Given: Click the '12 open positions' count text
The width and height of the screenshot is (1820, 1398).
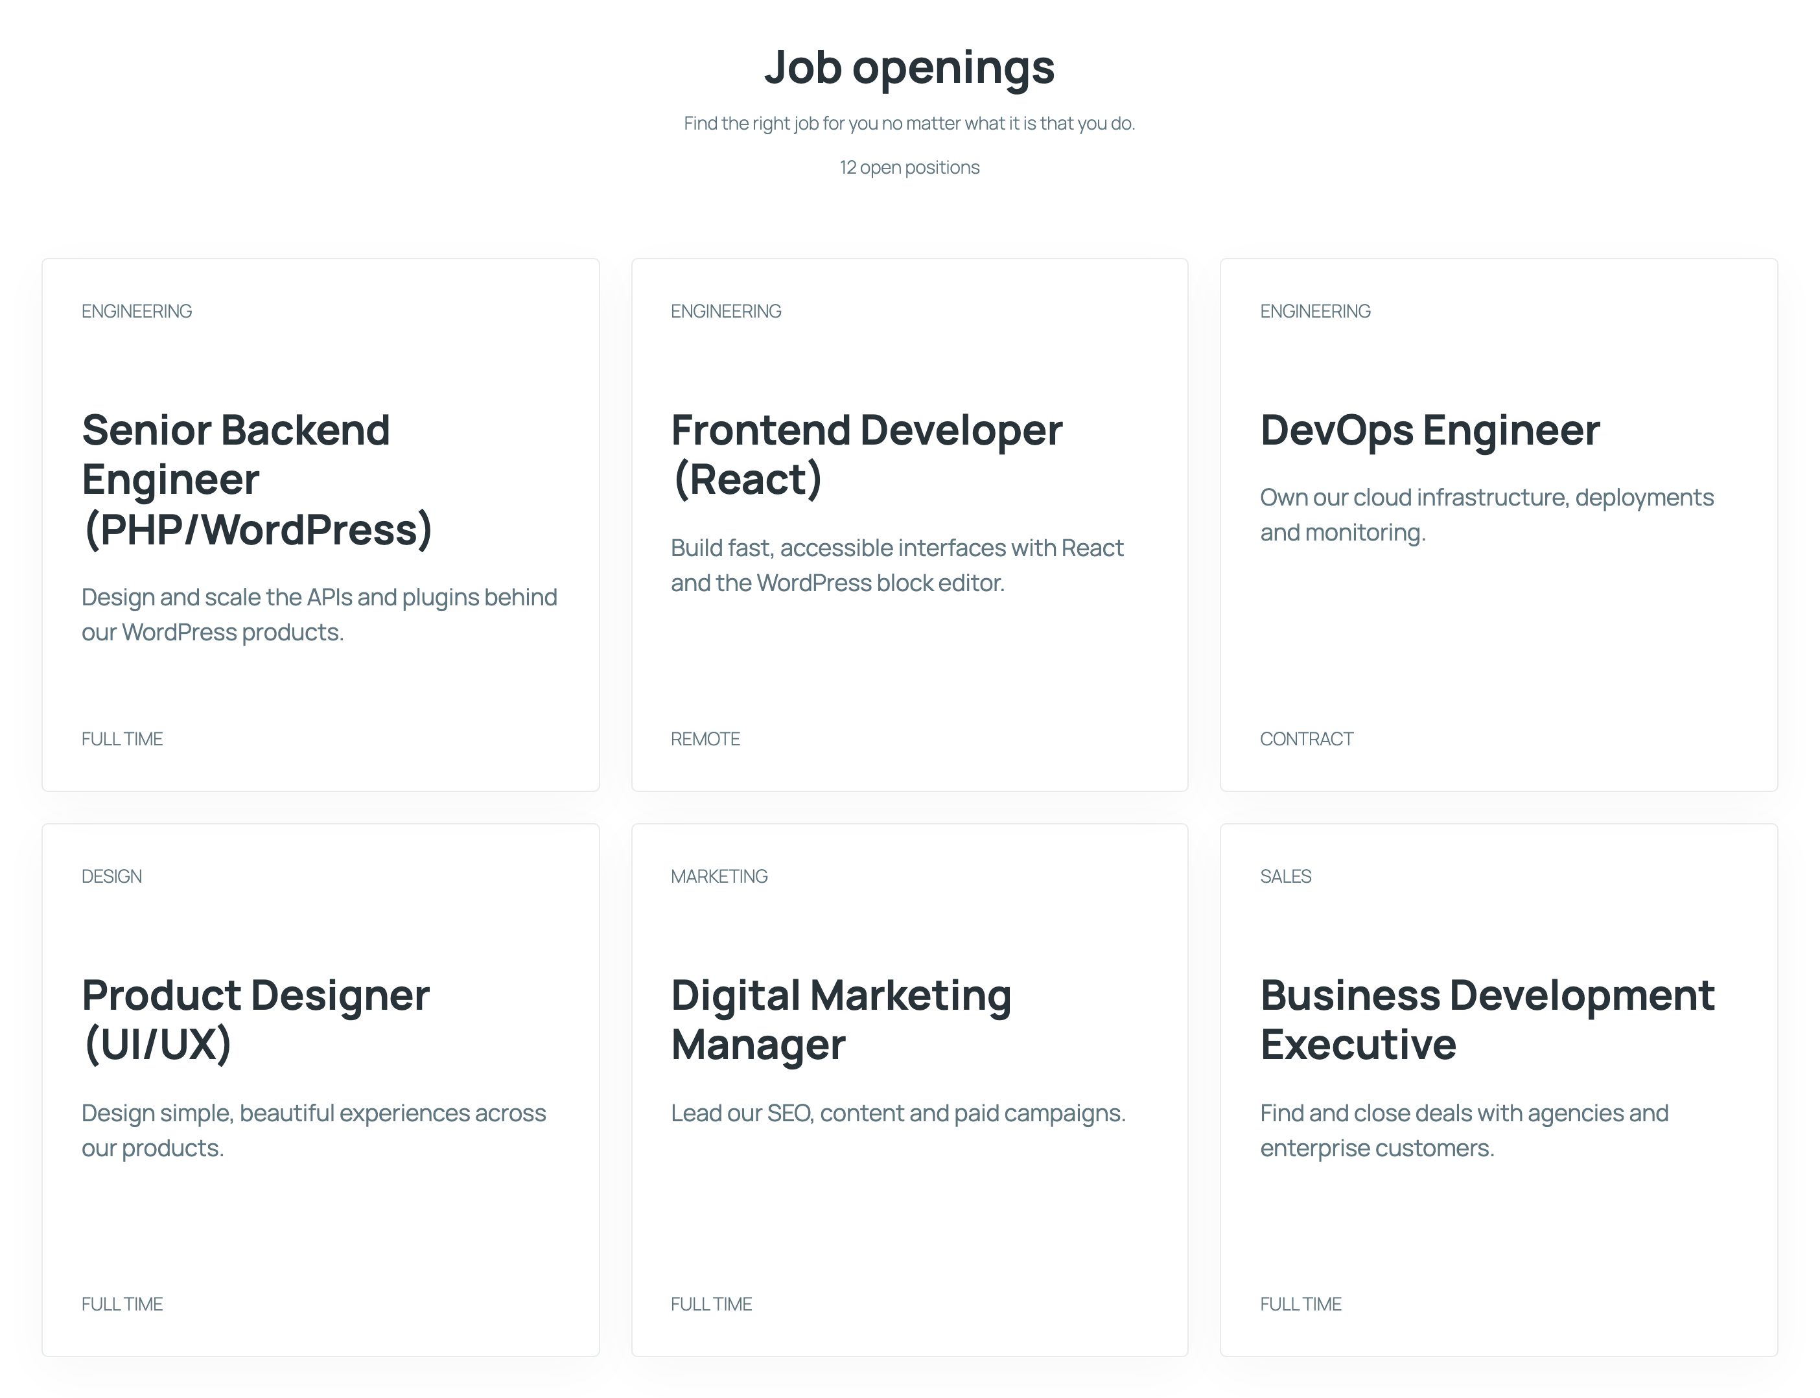Looking at the screenshot, I should (x=909, y=167).
